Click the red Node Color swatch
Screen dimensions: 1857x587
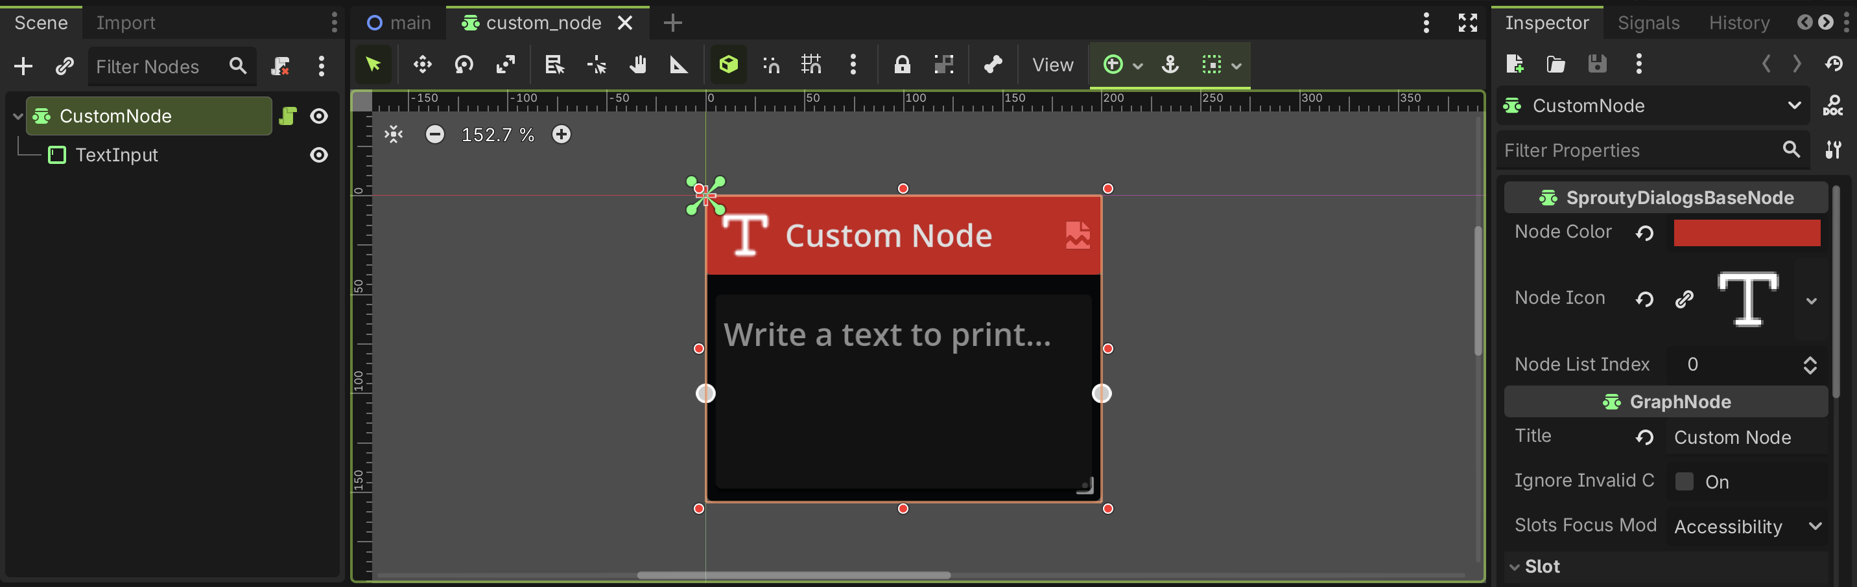point(1746,233)
